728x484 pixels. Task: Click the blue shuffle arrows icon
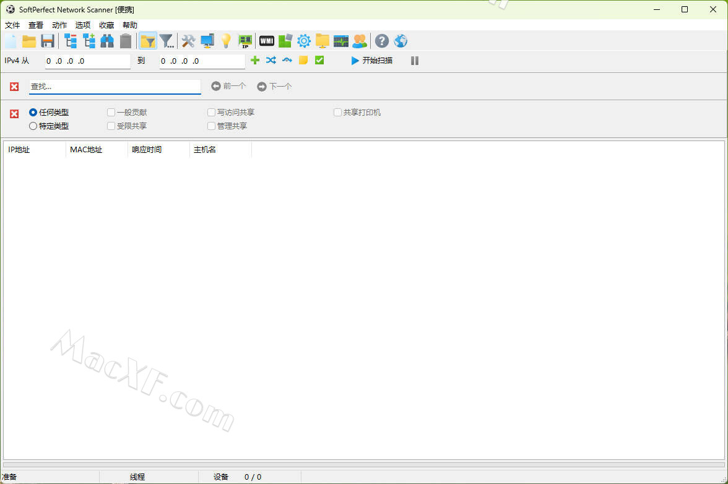271,60
